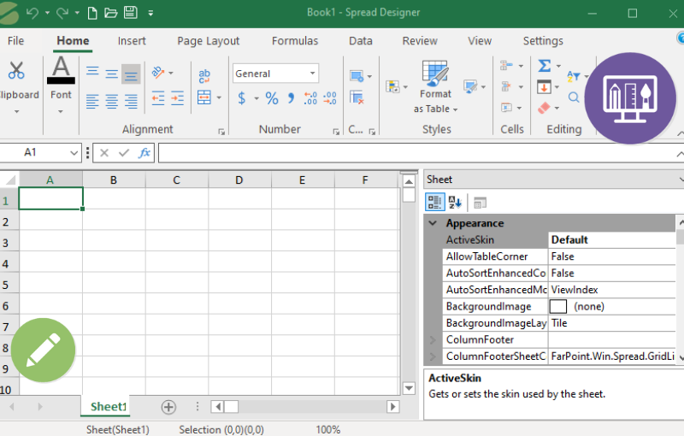Select the Sheet1 tab
684x436 pixels.
tap(109, 407)
